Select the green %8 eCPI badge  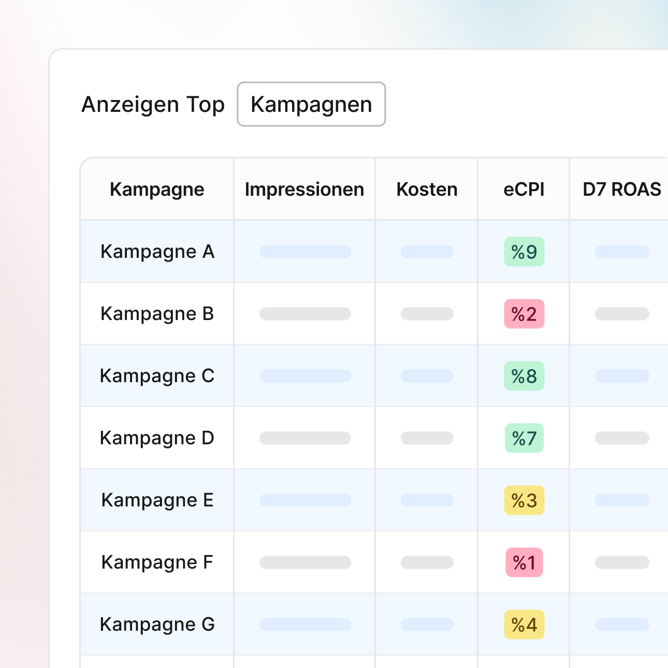coord(524,376)
